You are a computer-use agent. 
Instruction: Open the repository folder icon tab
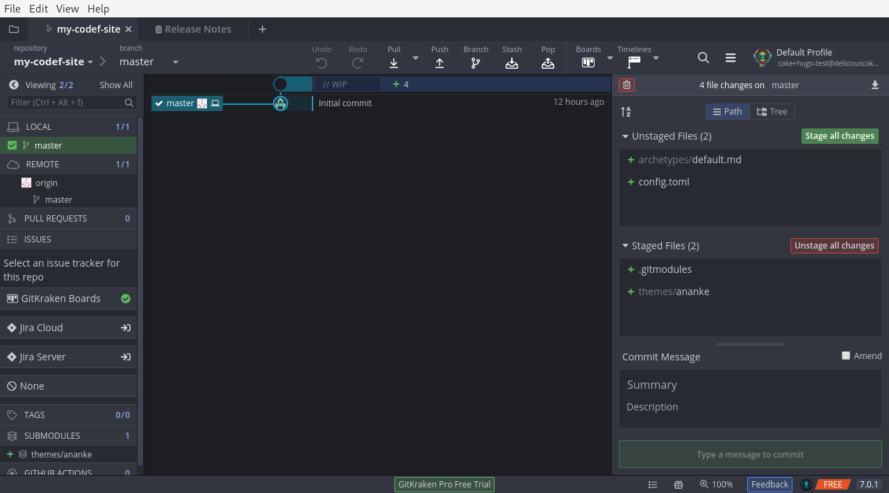13,29
